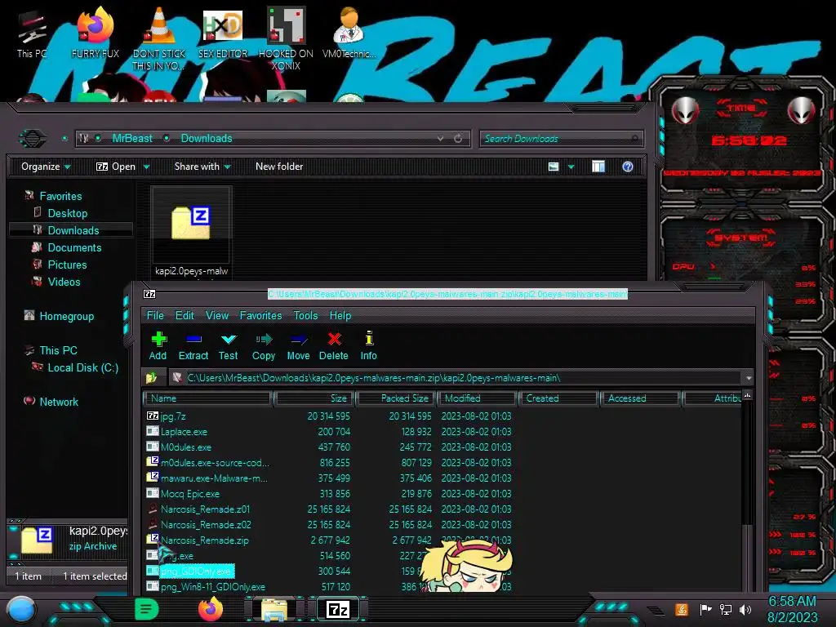Launch Firefox from the taskbar

click(x=211, y=609)
